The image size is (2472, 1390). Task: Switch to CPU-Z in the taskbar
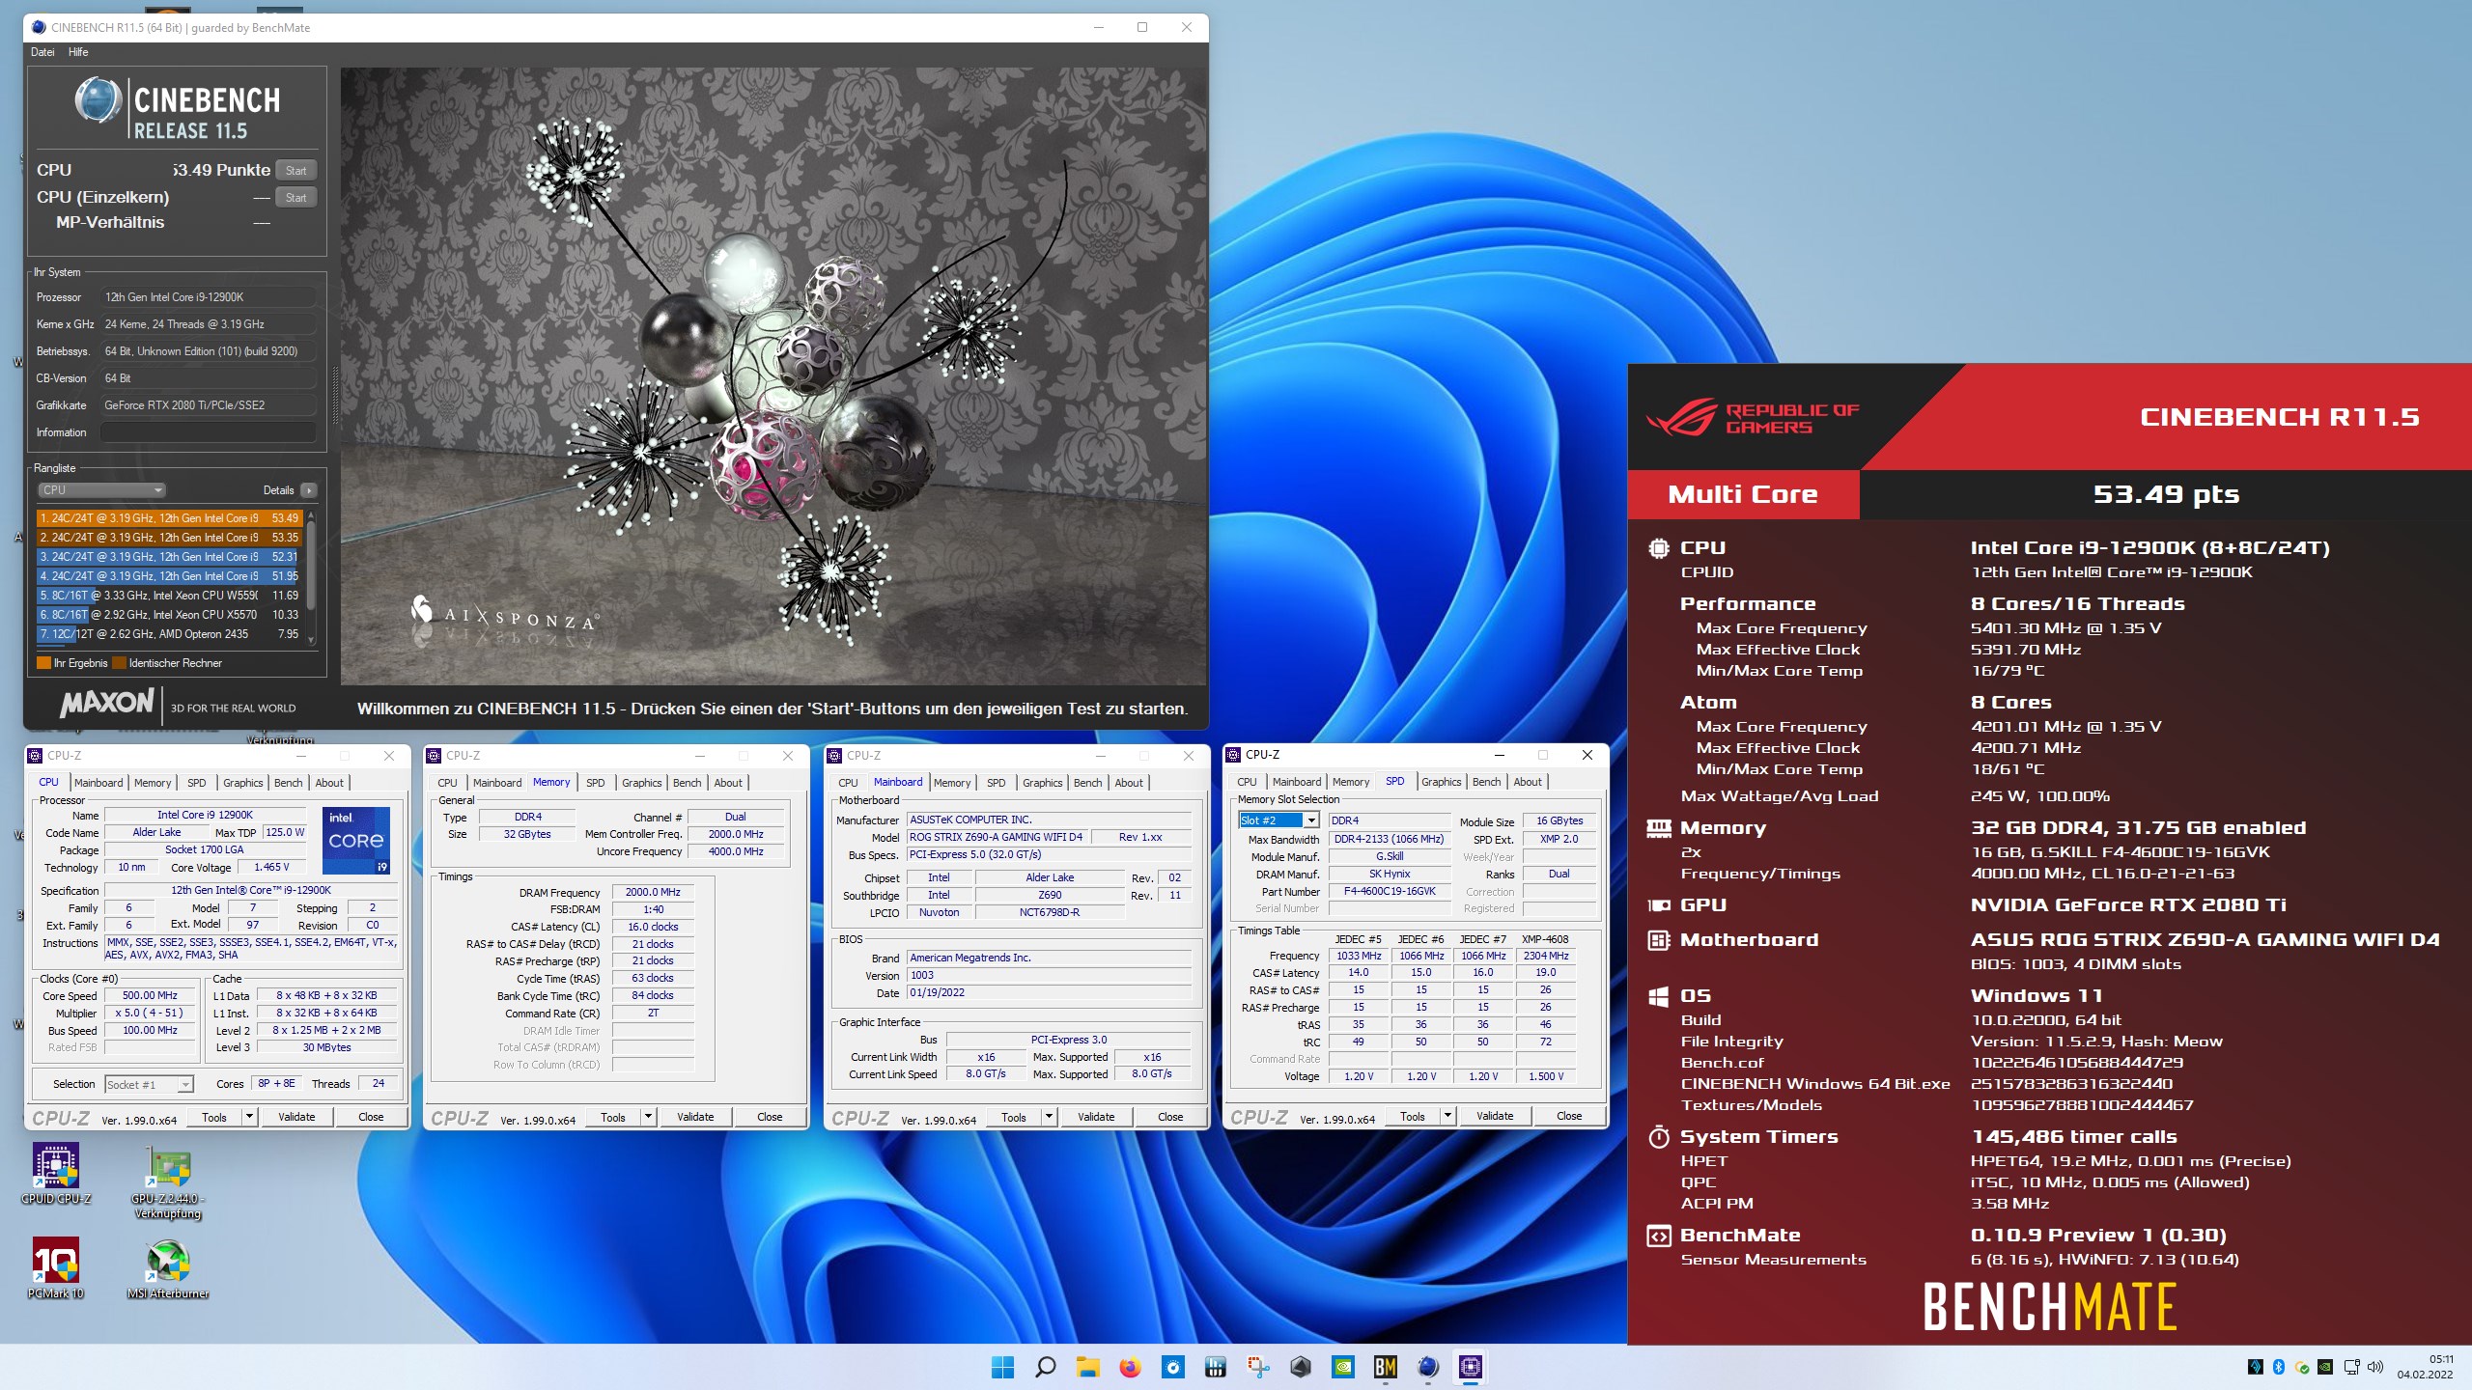pos(1470,1367)
